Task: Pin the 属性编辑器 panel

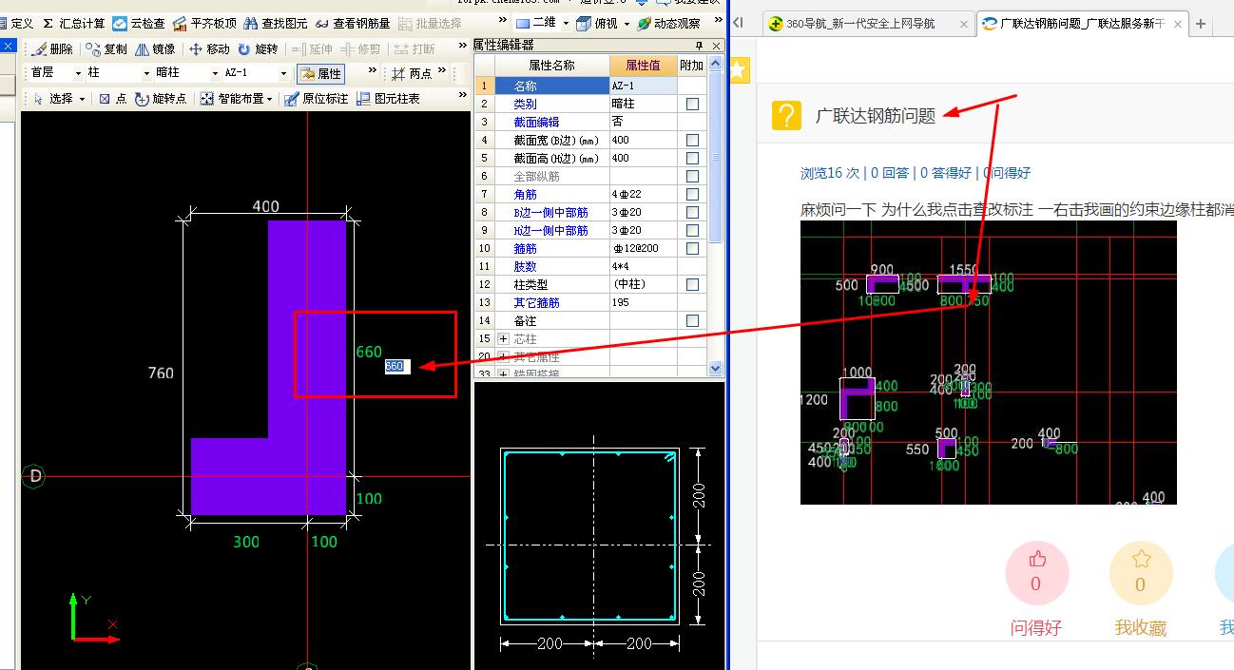Action: pos(699,45)
